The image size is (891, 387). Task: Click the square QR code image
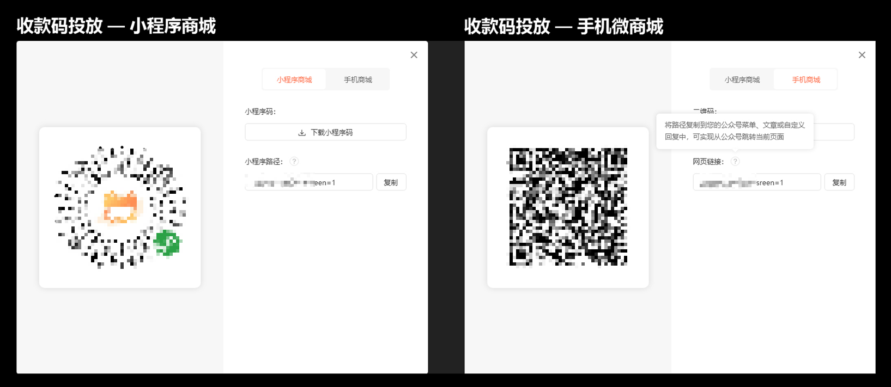point(568,207)
